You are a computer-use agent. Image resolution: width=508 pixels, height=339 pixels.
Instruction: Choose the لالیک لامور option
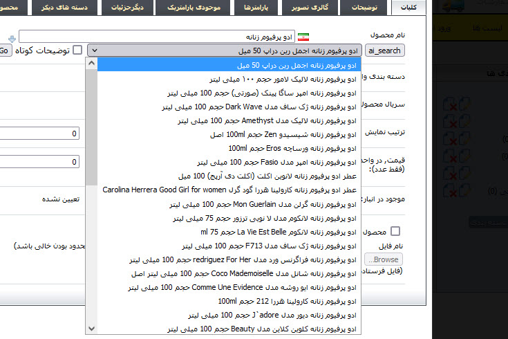(x=229, y=79)
